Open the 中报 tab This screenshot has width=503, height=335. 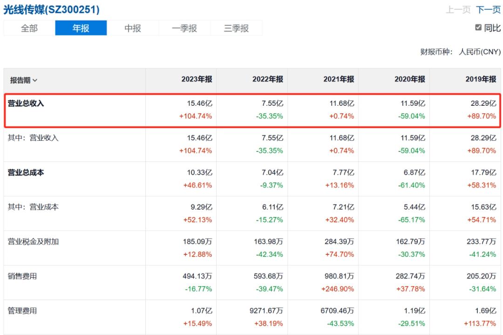(133, 28)
